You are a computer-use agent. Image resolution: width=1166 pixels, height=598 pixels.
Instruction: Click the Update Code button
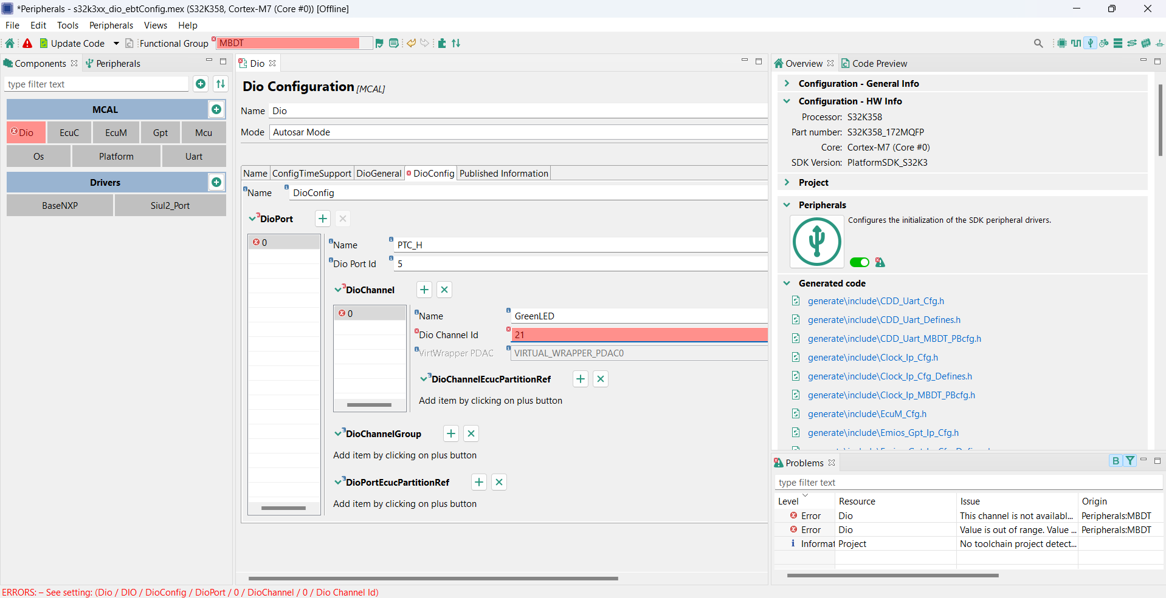pyautogui.click(x=76, y=43)
